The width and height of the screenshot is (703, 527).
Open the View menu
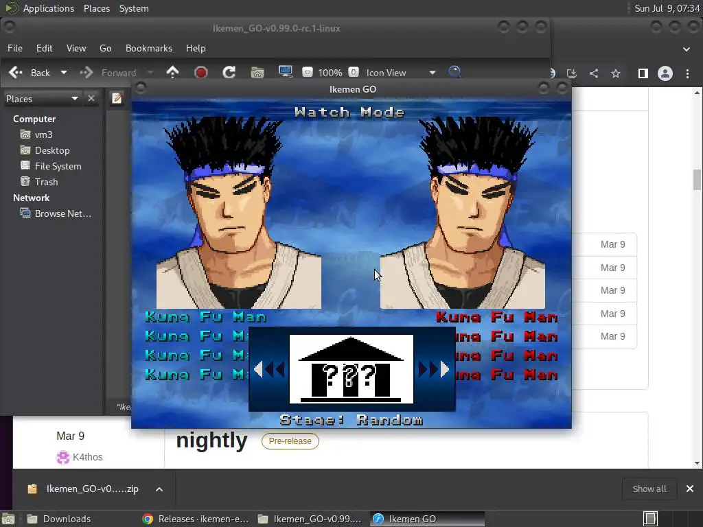[76, 48]
